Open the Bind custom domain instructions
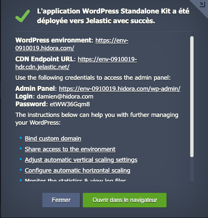The image size is (208, 218). (x=53, y=139)
